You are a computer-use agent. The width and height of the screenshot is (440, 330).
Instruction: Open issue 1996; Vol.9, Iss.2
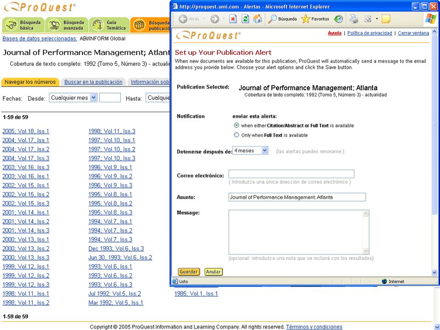click(x=110, y=176)
